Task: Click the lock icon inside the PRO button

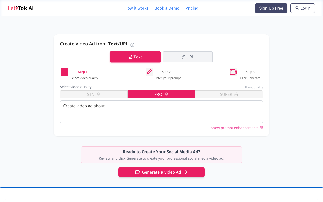Action: (x=166, y=94)
